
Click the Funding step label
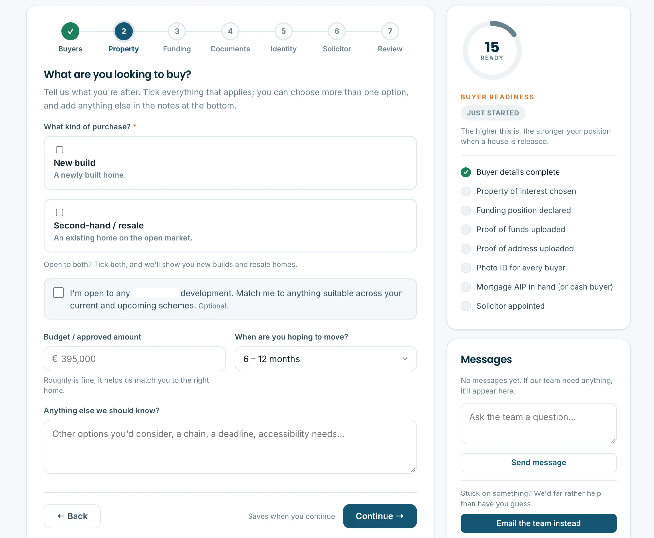177,49
